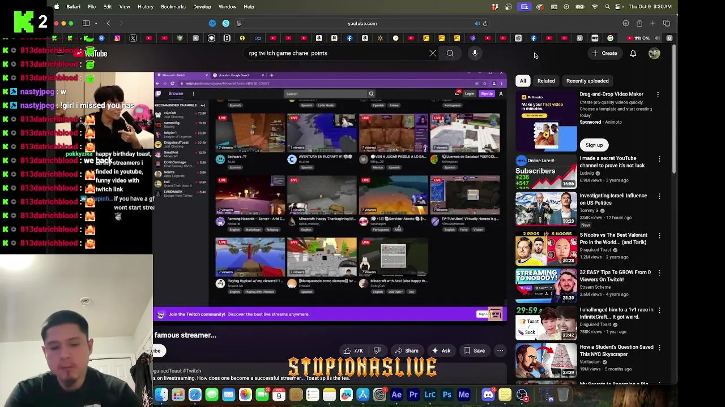Viewport: 725px width, 407px height.
Task: Show Safari tab overview
Action: 667,23
